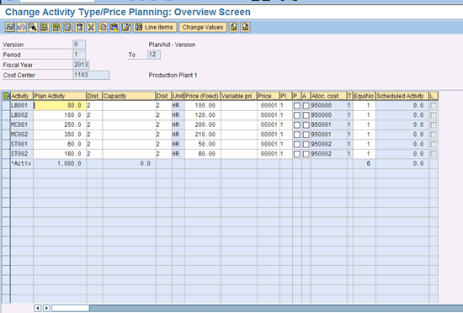This screenshot has height=313, width=463.
Task: Click the select-with-cursor toolbar icon
Action: 33,27
